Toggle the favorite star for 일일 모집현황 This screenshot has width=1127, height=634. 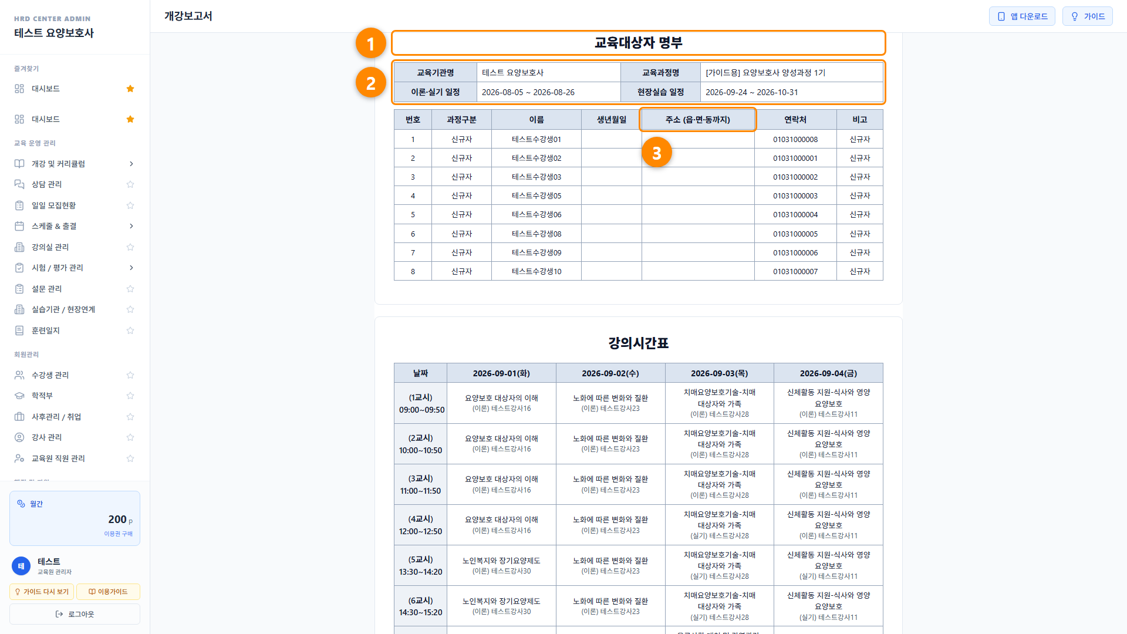(130, 205)
